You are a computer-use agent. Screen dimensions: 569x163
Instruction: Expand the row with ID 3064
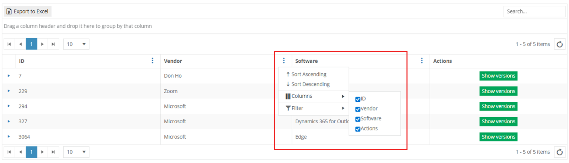[9, 136]
